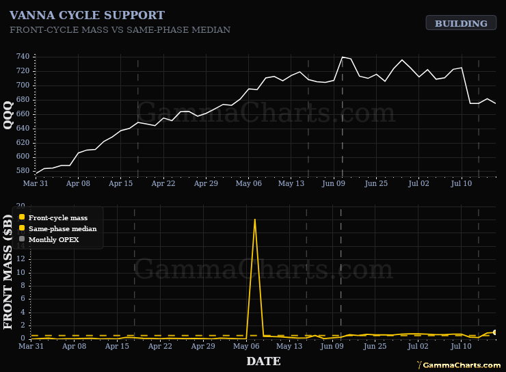Click 'May 06' under the QQQ chart

[248, 183]
